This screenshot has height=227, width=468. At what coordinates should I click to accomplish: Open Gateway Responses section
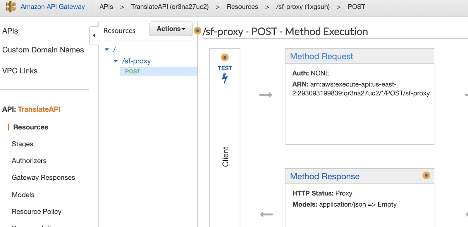[x=43, y=178]
